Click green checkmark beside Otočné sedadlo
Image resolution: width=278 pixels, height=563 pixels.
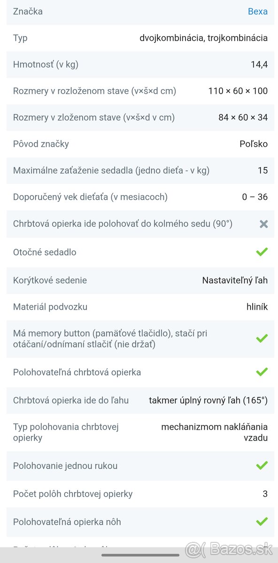262,252
